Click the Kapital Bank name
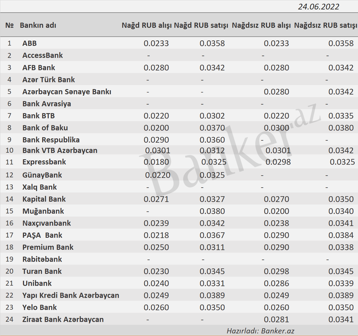Viewport: 358px width, 336px height. pyautogui.click(x=44, y=199)
